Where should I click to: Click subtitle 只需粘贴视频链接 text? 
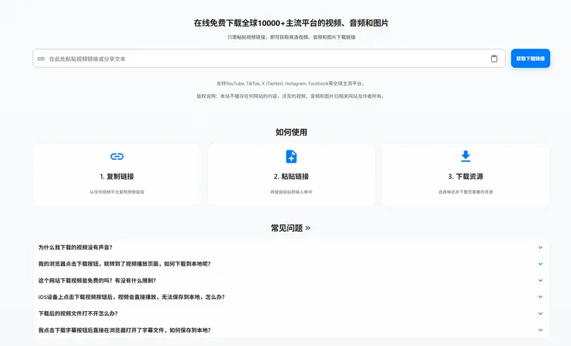pos(291,37)
